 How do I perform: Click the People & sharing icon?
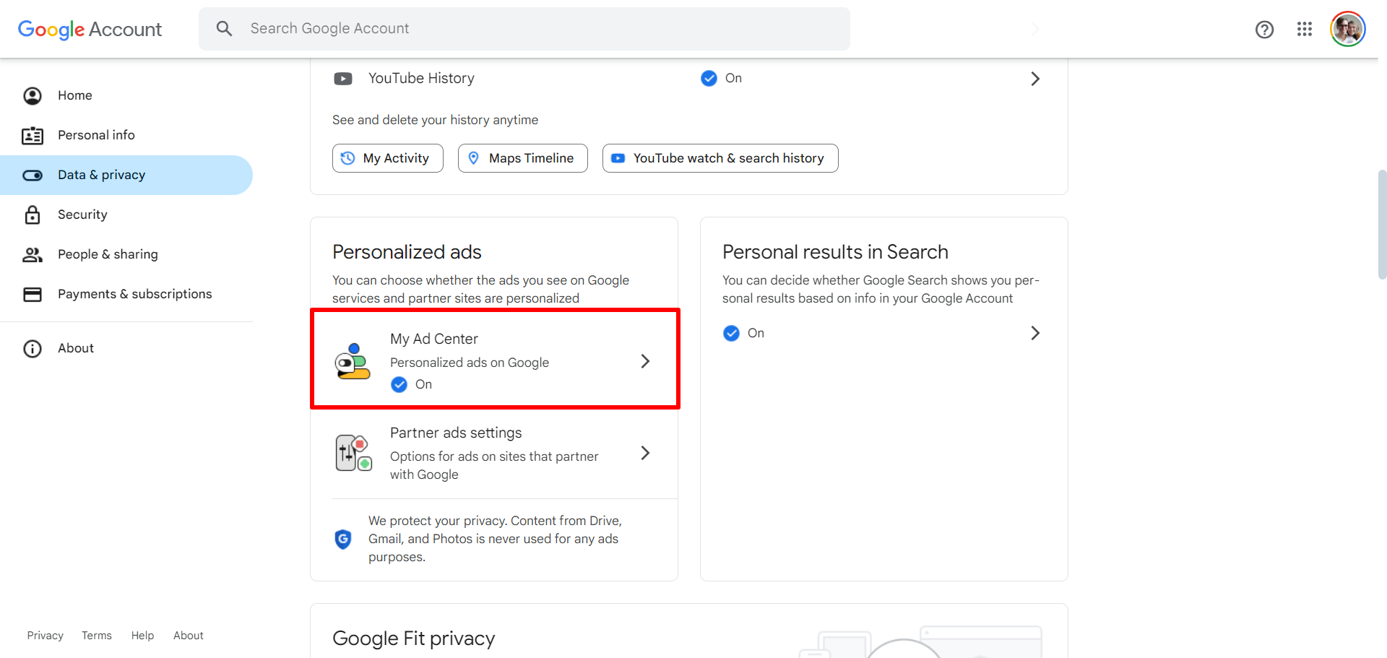coord(33,254)
